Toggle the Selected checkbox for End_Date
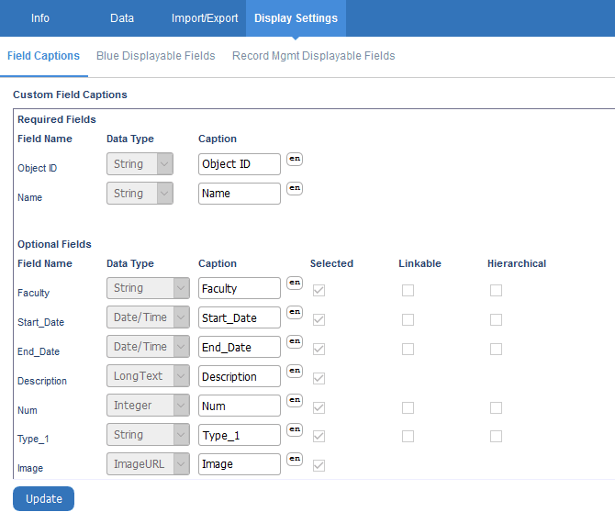This screenshot has height=523, width=615. click(x=319, y=350)
